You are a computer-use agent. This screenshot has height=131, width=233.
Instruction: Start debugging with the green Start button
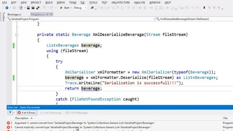65,8
